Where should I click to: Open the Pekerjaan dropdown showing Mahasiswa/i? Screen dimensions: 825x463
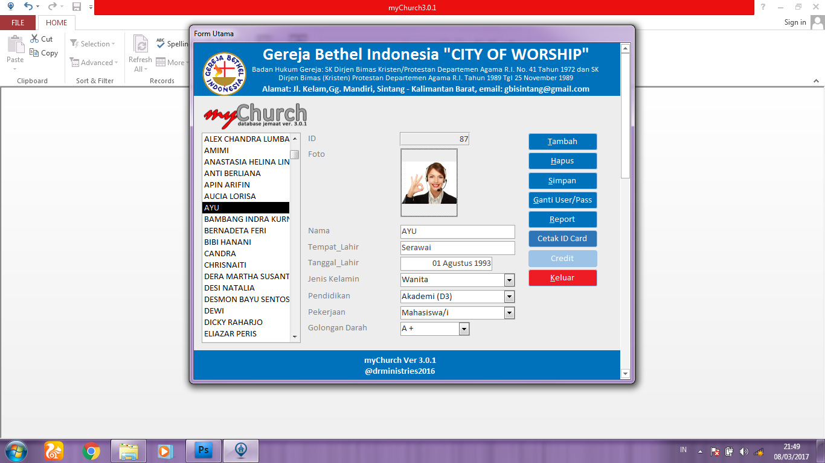[x=509, y=312]
